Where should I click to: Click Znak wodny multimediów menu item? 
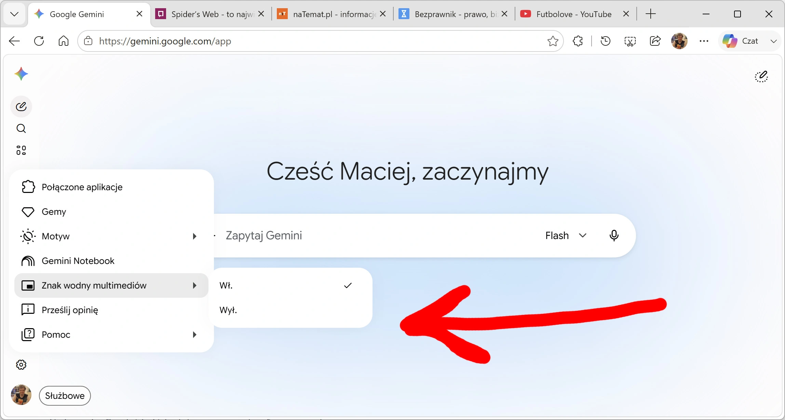pos(111,285)
